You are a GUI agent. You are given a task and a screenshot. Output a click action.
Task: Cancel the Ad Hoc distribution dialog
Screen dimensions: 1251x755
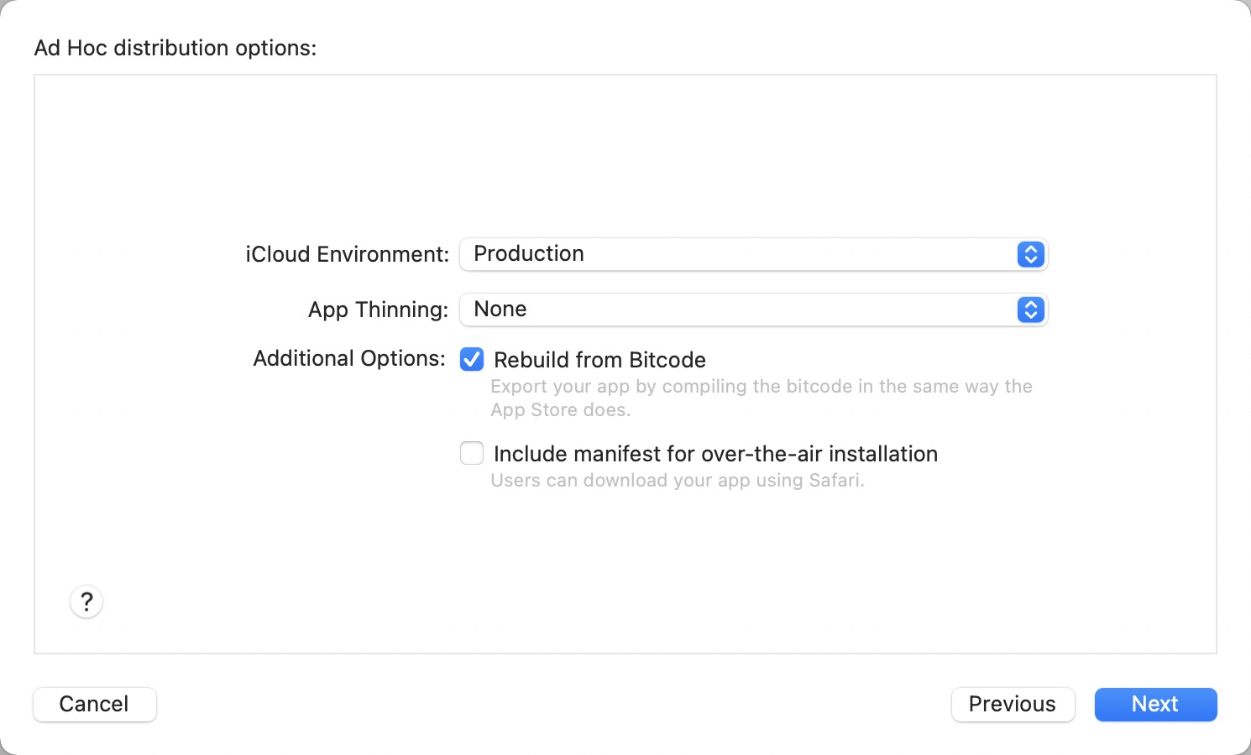click(94, 704)
